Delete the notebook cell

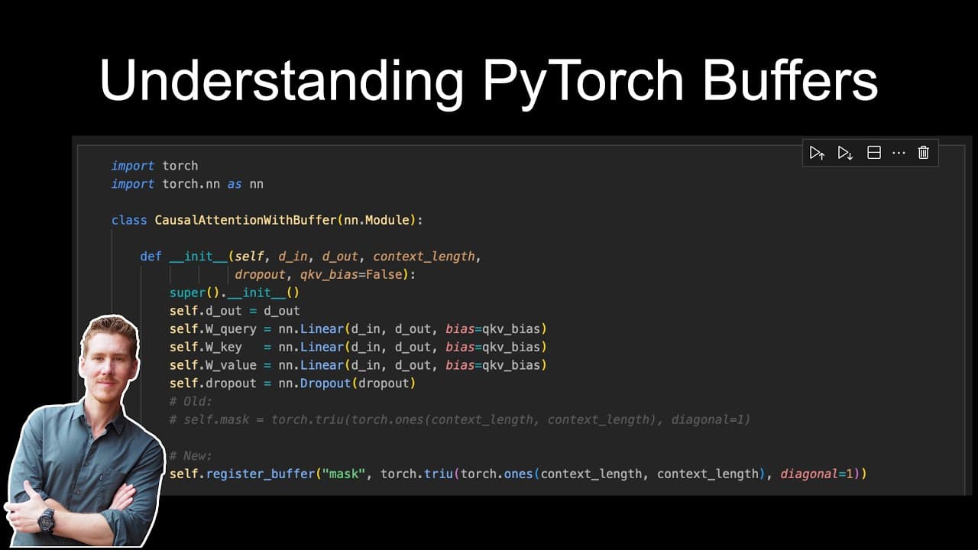tap(923, 153)
